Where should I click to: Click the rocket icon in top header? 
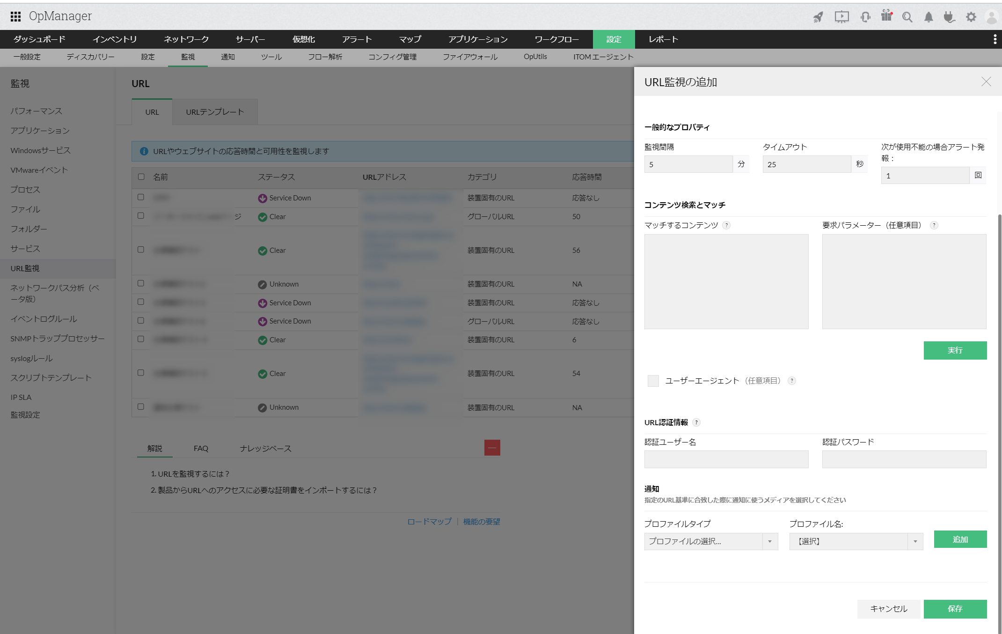(x=818, y=17)
